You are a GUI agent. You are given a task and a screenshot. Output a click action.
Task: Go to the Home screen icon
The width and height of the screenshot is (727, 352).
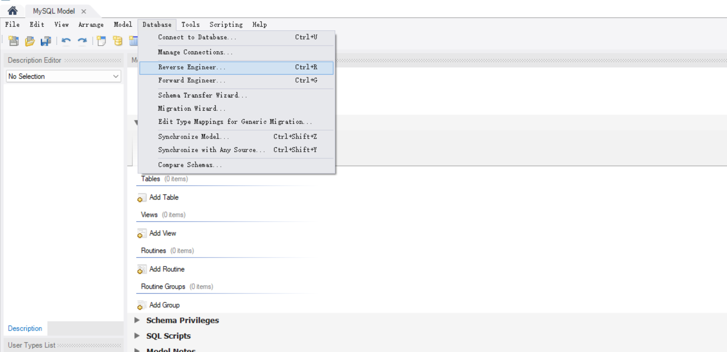(13, 11)
